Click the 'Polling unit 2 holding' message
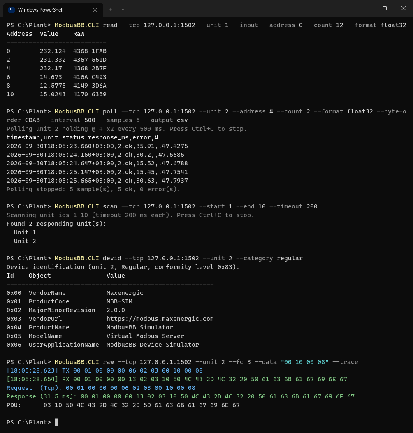The image size is (413, 433). coord(127,129)
